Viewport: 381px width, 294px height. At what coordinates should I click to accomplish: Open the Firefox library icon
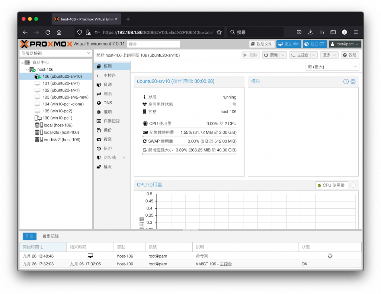322,32
